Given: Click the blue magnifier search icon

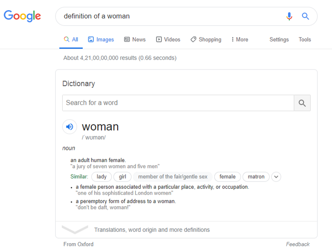Looking at the screenshot, I should 305,16.
